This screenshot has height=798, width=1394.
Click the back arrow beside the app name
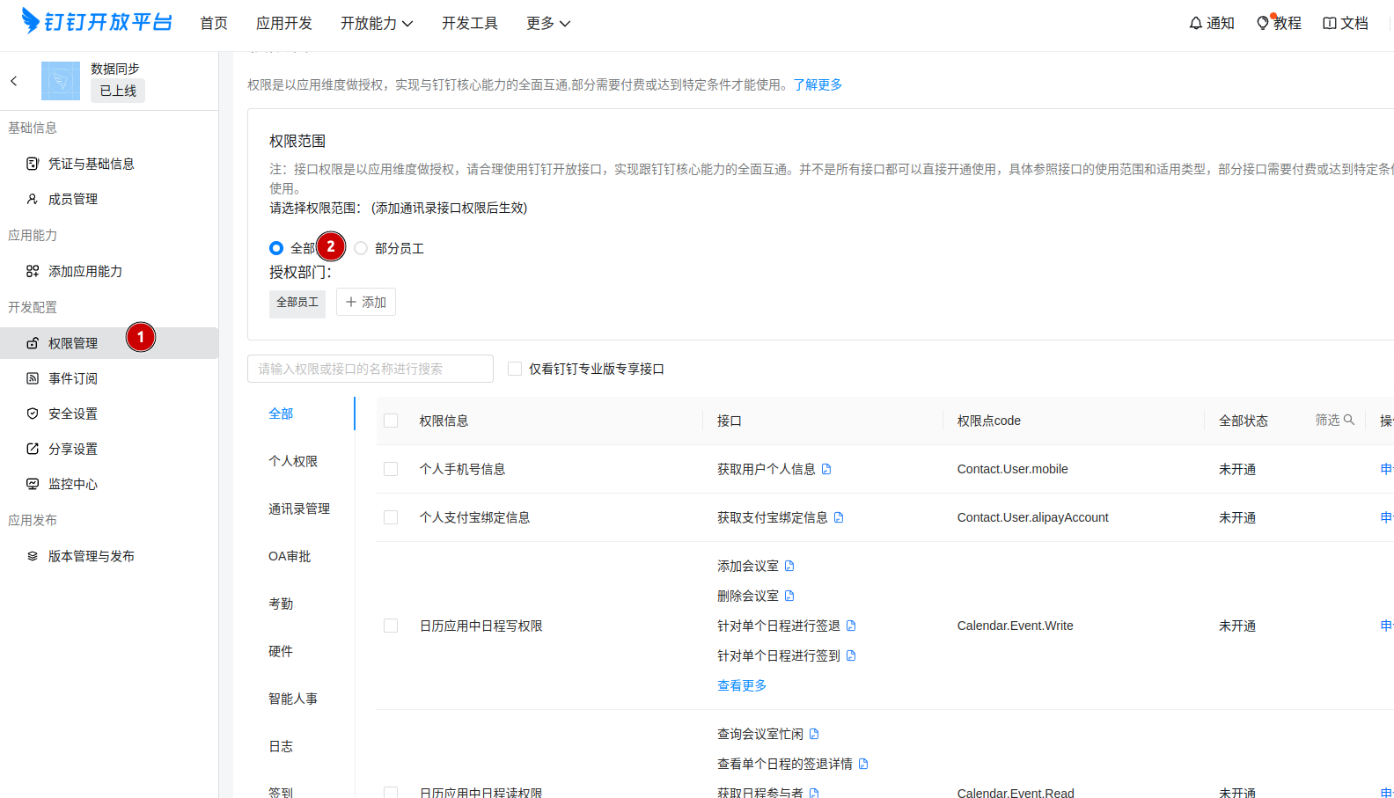pos(14,81)
